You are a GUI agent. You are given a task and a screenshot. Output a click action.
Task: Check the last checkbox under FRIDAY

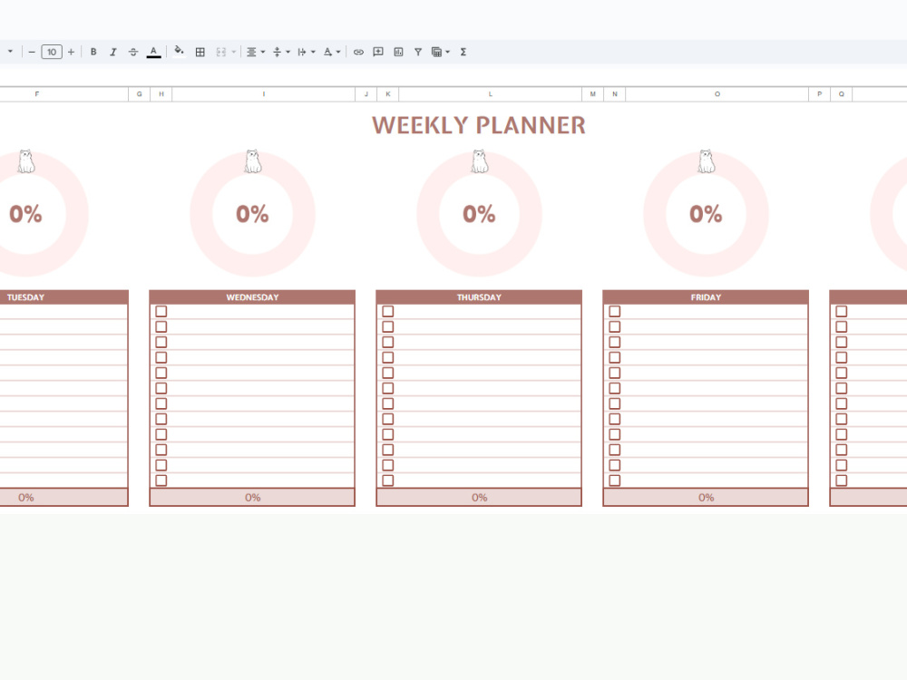point(615,481)
